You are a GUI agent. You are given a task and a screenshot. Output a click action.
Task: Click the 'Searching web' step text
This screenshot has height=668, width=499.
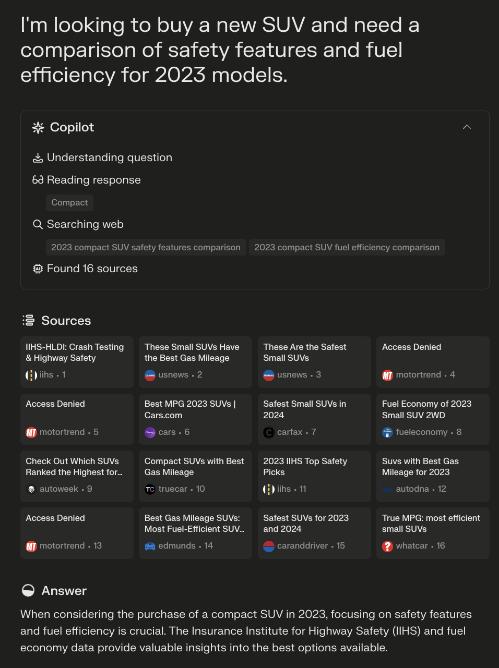point(85,224)
